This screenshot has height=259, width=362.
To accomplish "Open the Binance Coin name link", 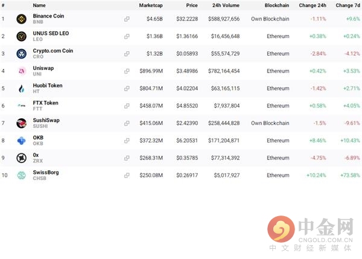I will (x=48, y=16).
